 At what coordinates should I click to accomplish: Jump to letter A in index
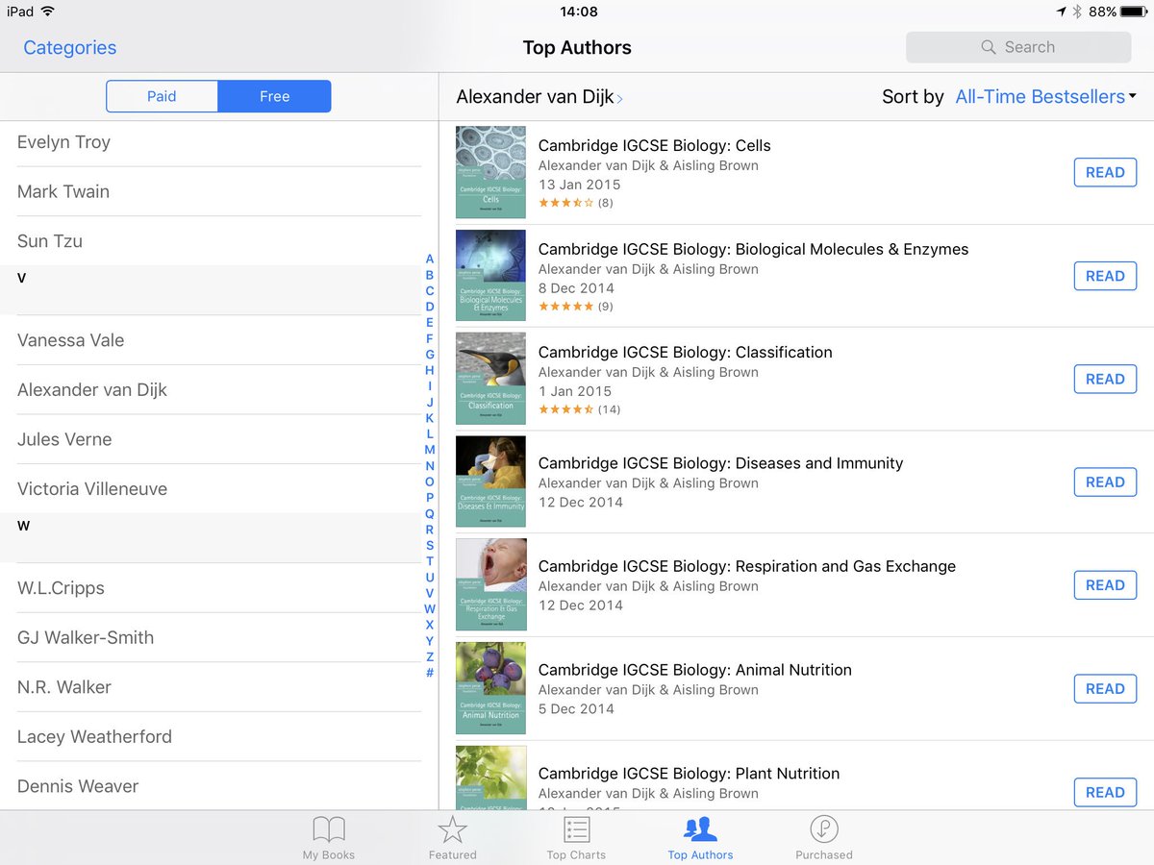point(430,259)
